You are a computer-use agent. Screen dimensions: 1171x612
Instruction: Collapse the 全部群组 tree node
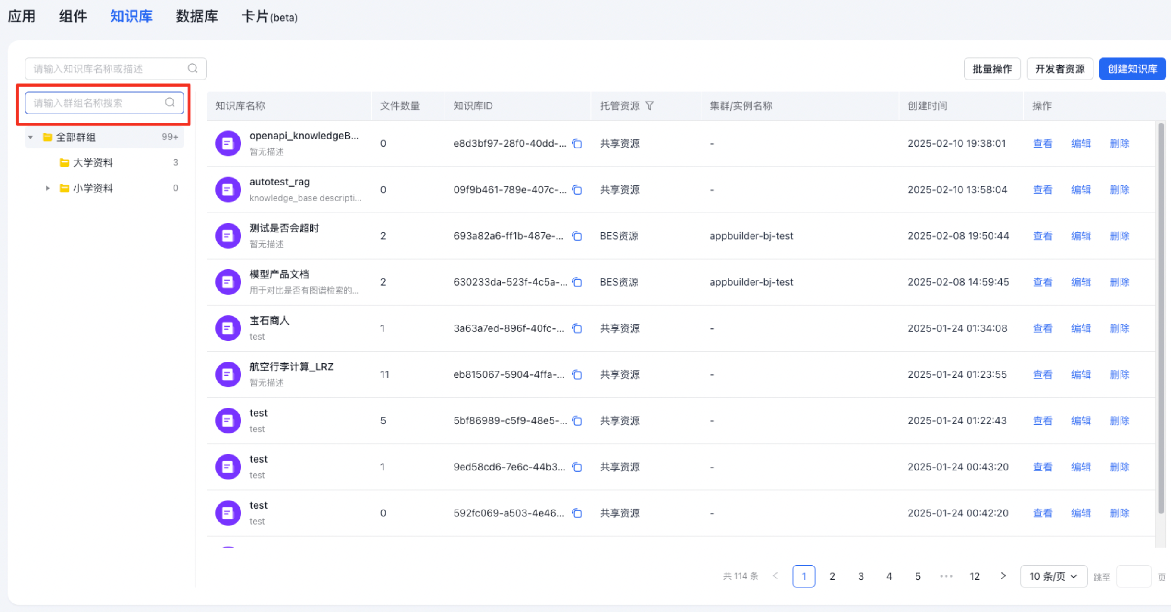[31, 137]
